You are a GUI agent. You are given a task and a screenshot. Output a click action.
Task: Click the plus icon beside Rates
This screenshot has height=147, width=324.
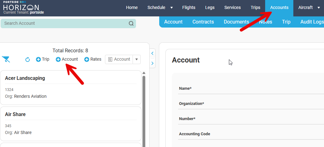(x=87, y=59)
